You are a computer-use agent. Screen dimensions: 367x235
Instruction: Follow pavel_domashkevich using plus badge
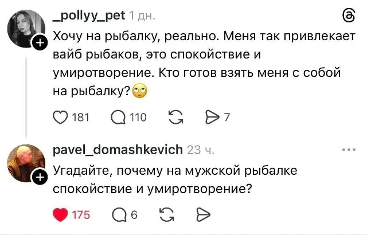point(40,178)
